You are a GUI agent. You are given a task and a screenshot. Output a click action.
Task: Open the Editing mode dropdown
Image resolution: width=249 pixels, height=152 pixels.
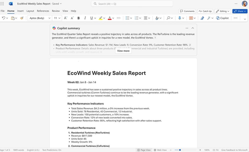(223, 11)
